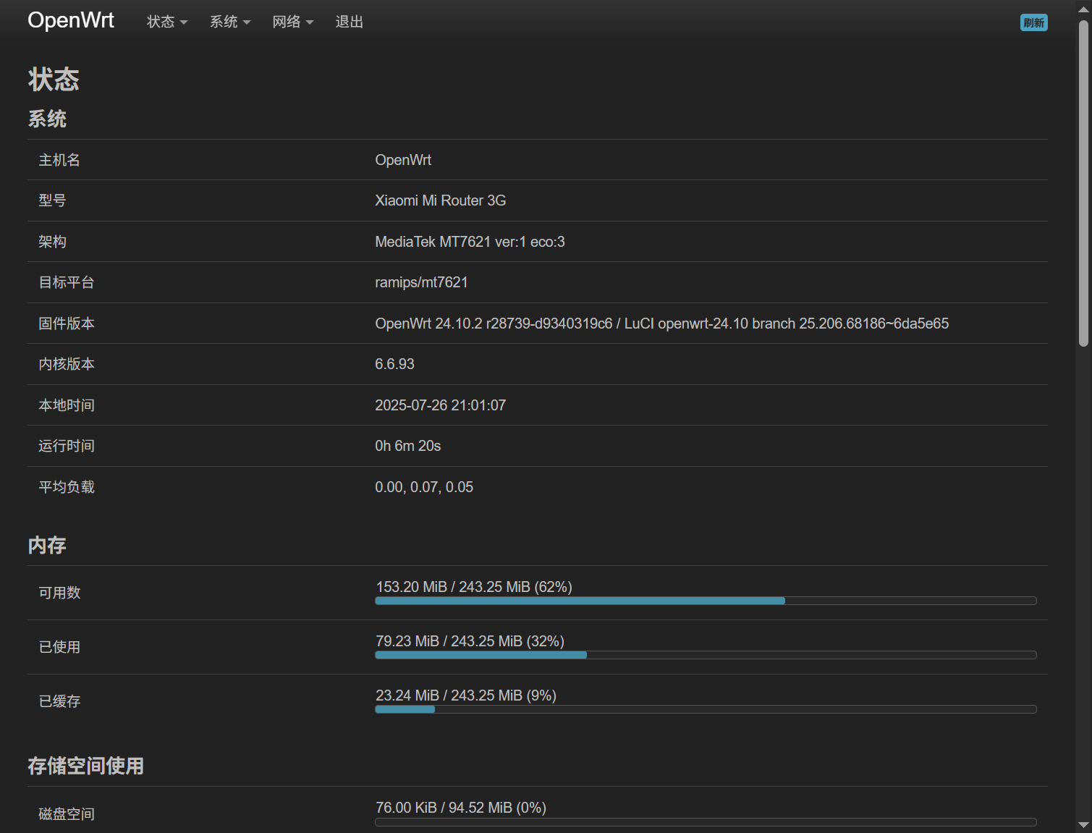Expand the 网络 menu chevron arrow
The height and width of the screenshot is (833, 1092).
pyautogui.click(x=310, y=22)
